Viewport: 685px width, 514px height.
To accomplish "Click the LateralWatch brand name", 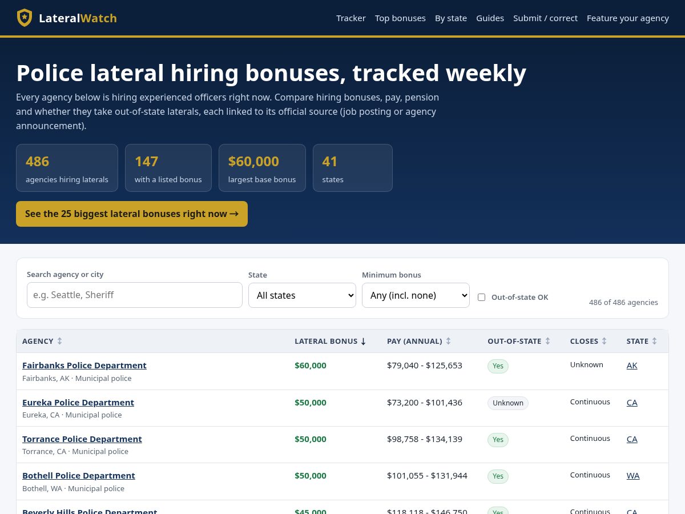I will [78, 18].
